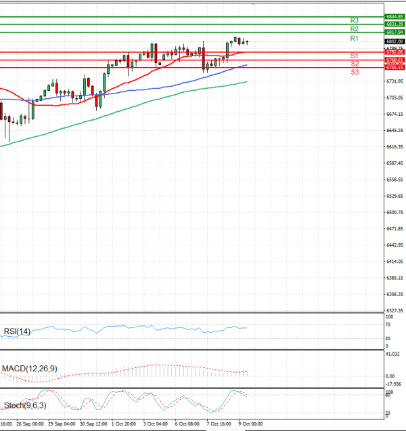Image resolution: width=406 pixels, height=431 pixels.
Task: Click the 6831.39 green price tag
Action: point(394,24)
